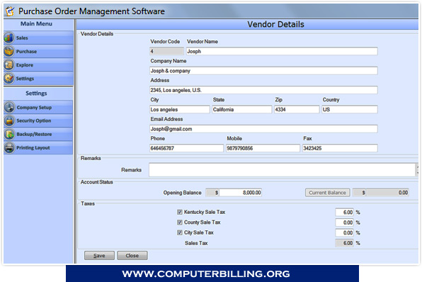422x282 pixels.
Task: Open the Sales menu item
Action: (x=38, y=38)
